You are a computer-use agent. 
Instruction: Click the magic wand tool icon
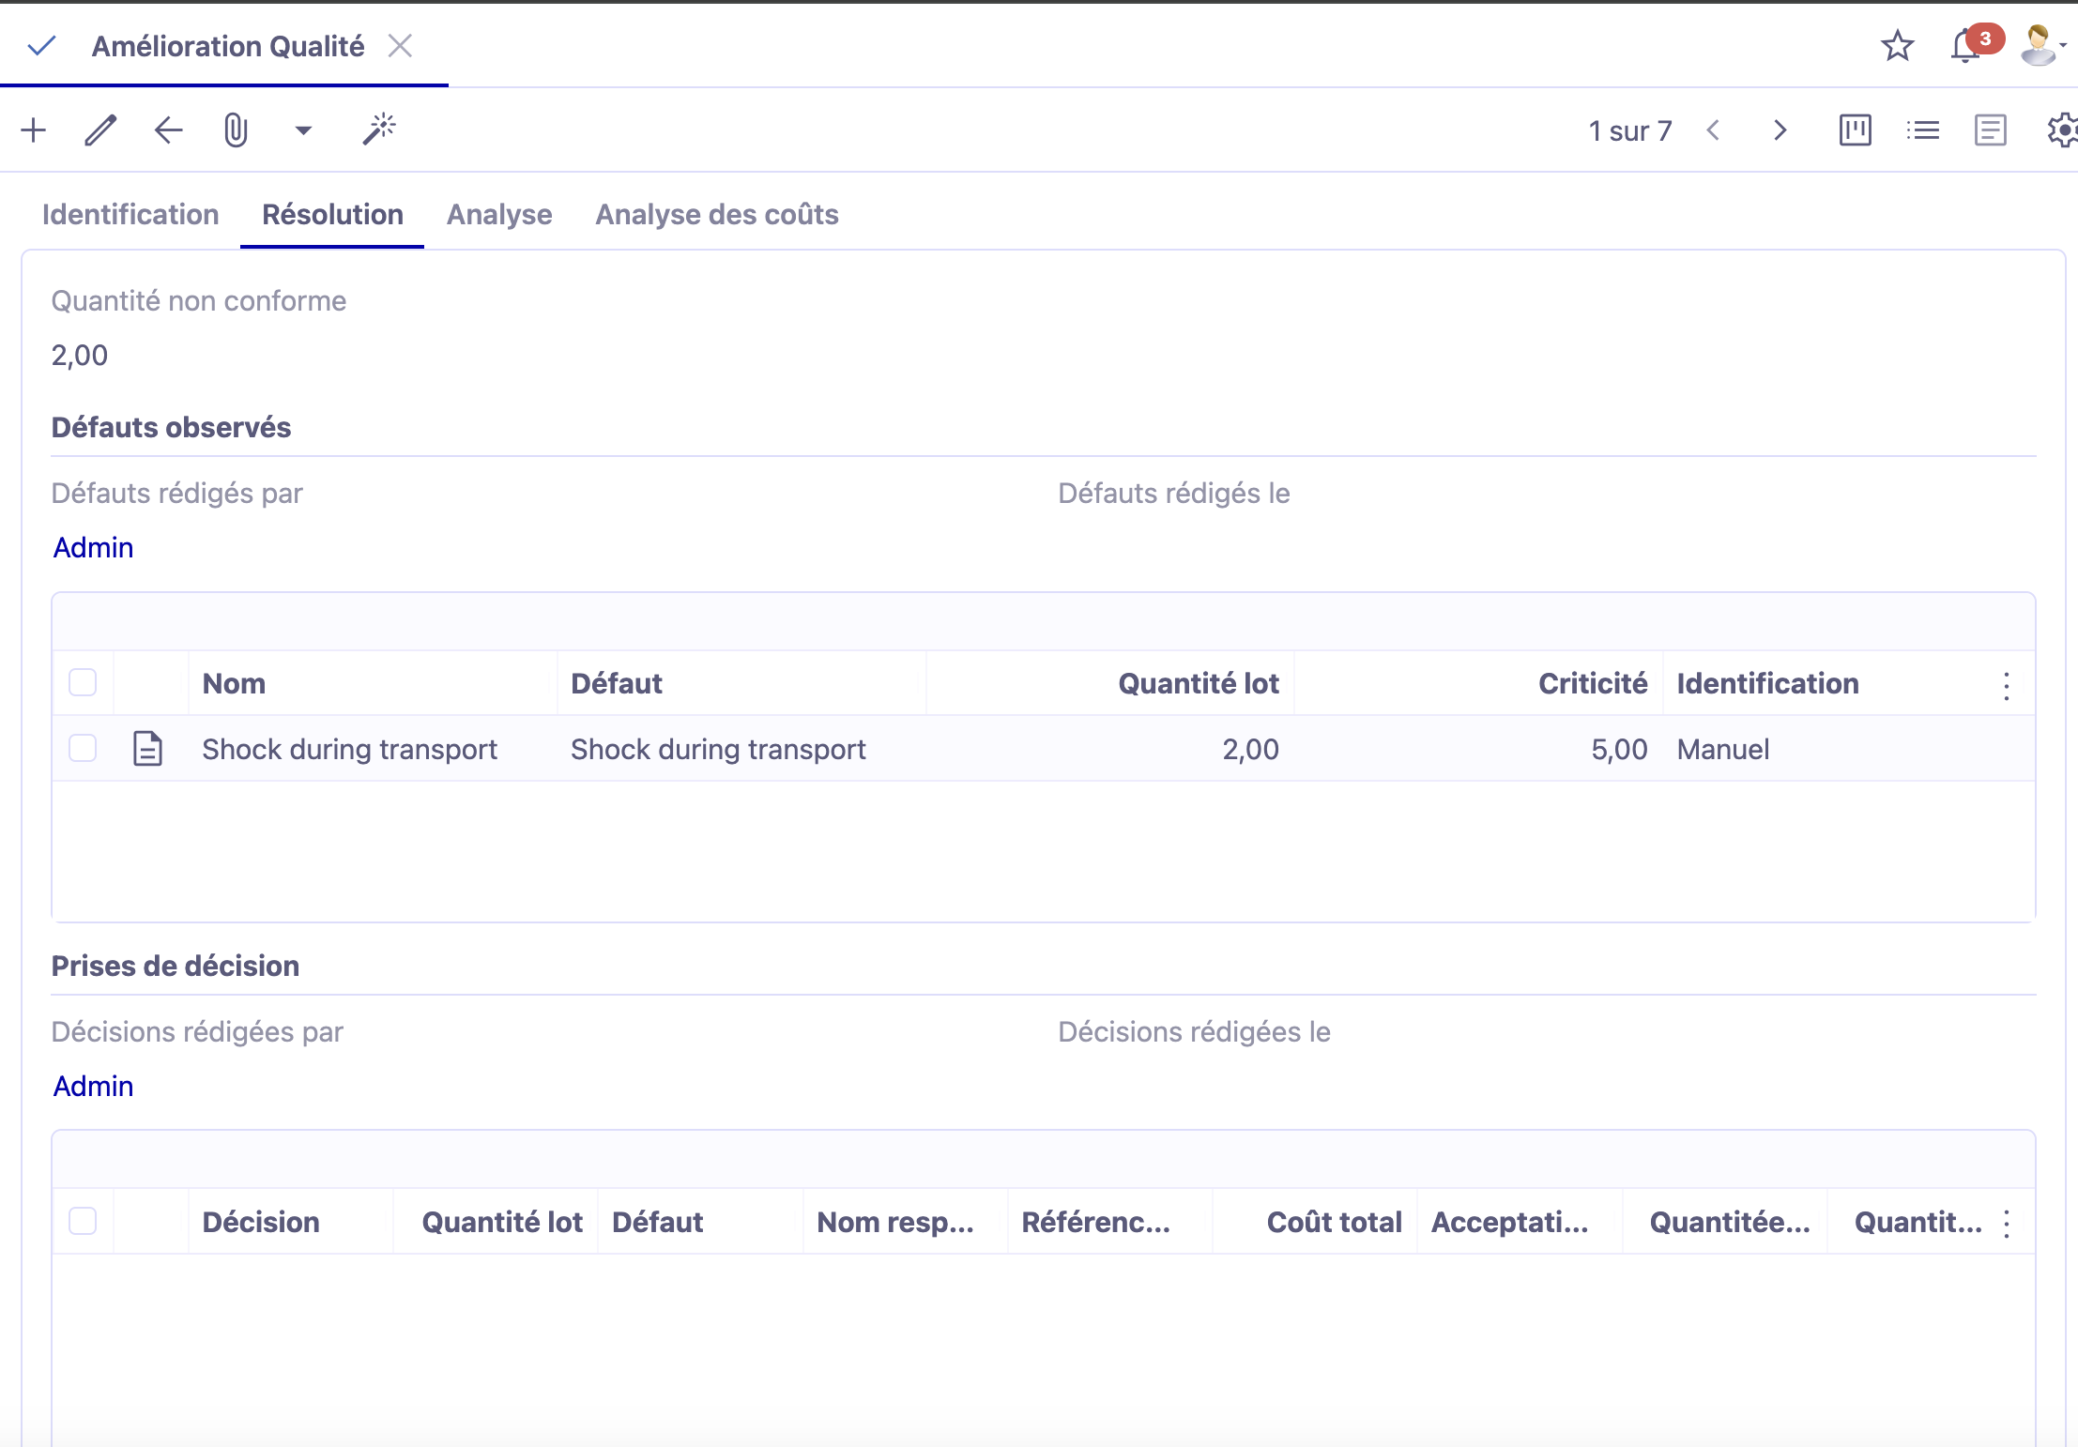click(x=379, y=130)
